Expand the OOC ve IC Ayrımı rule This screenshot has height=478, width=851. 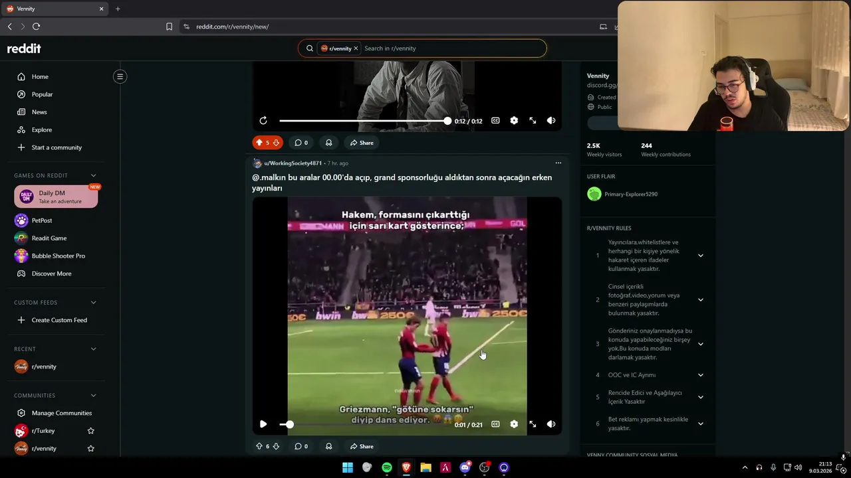click(700, 375)
